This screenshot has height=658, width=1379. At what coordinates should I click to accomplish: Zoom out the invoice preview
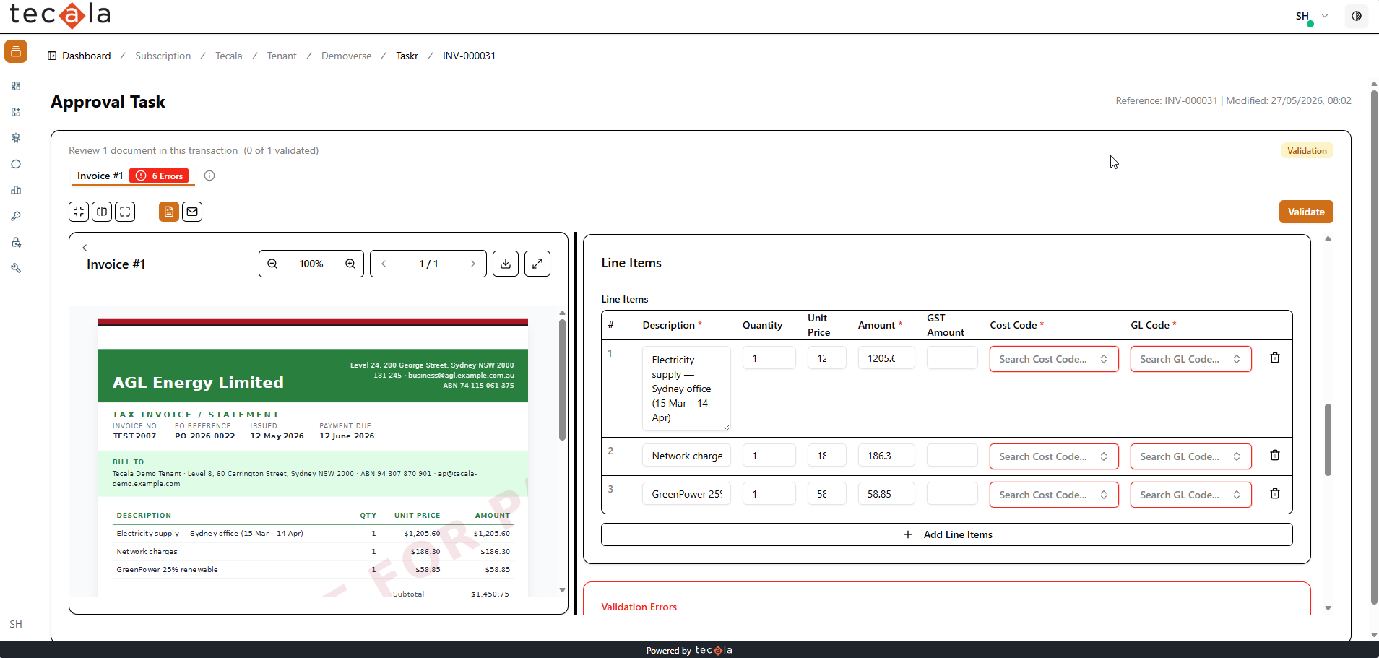272,264
